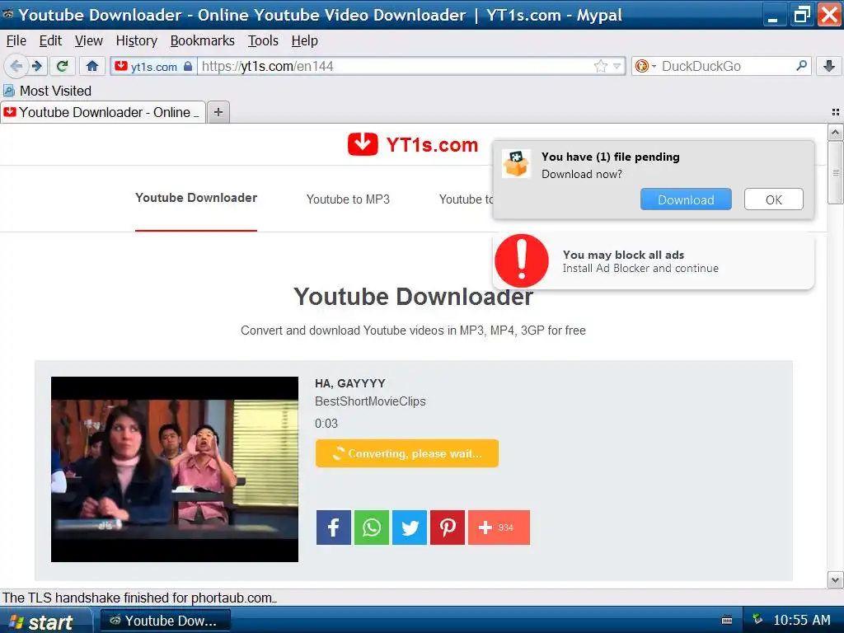This screenshot has width=844, height=633.
Task: Open the Edit menu
Action: click(50, 41)
